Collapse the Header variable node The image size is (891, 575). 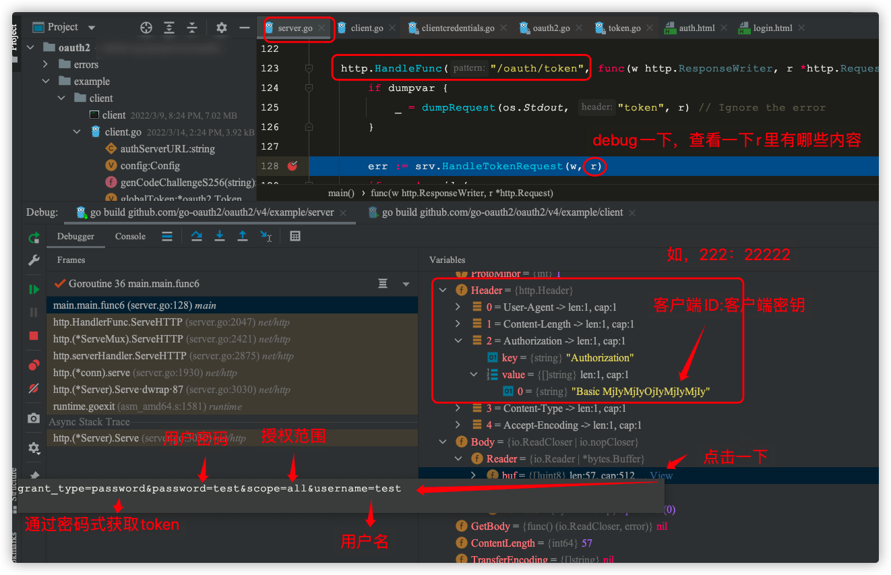(443, 290)
